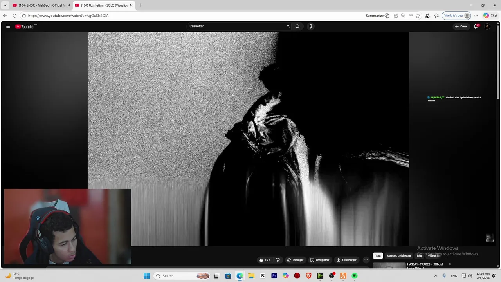
Task: Open the YouTube account avatar menu
Action: coord(487,26)
